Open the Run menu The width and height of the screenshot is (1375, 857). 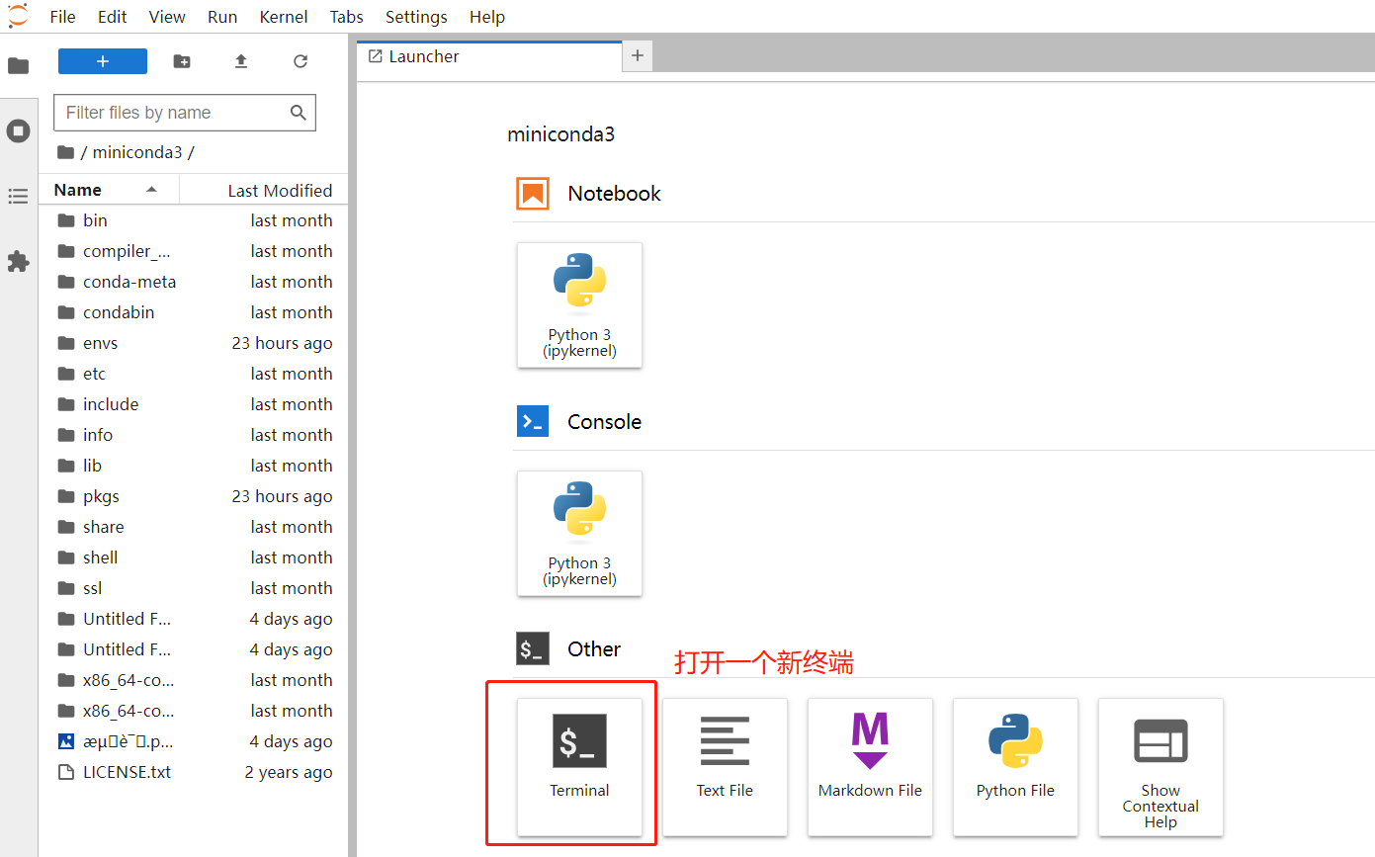pos(222,17)
